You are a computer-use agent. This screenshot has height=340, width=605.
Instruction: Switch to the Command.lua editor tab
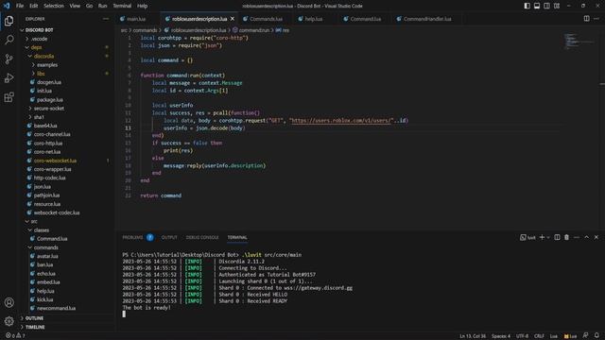click(x=366, y=19)
